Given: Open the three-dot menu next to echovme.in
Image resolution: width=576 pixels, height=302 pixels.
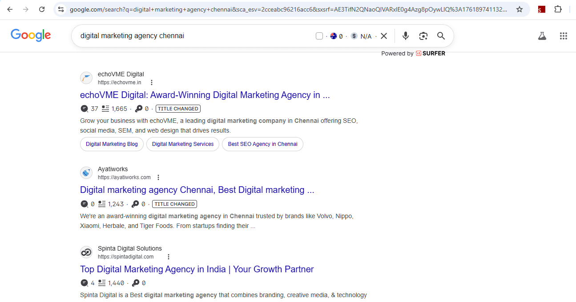Looking at the screenshot, I should click(x=152, y=82).
